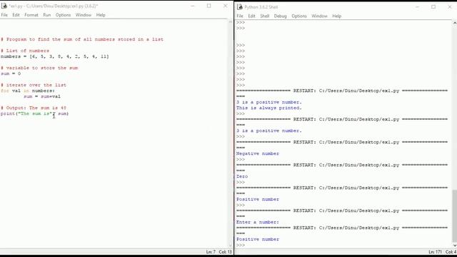Close the Python Shell window
Image resolution: width=457 pixels, height=257 pixels.
pyautogui.click(x=450, y=6)
